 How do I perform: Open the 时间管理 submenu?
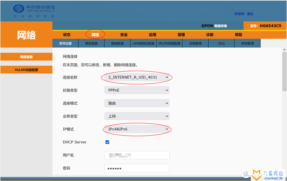pyautogui.click(x=247, y=43)
